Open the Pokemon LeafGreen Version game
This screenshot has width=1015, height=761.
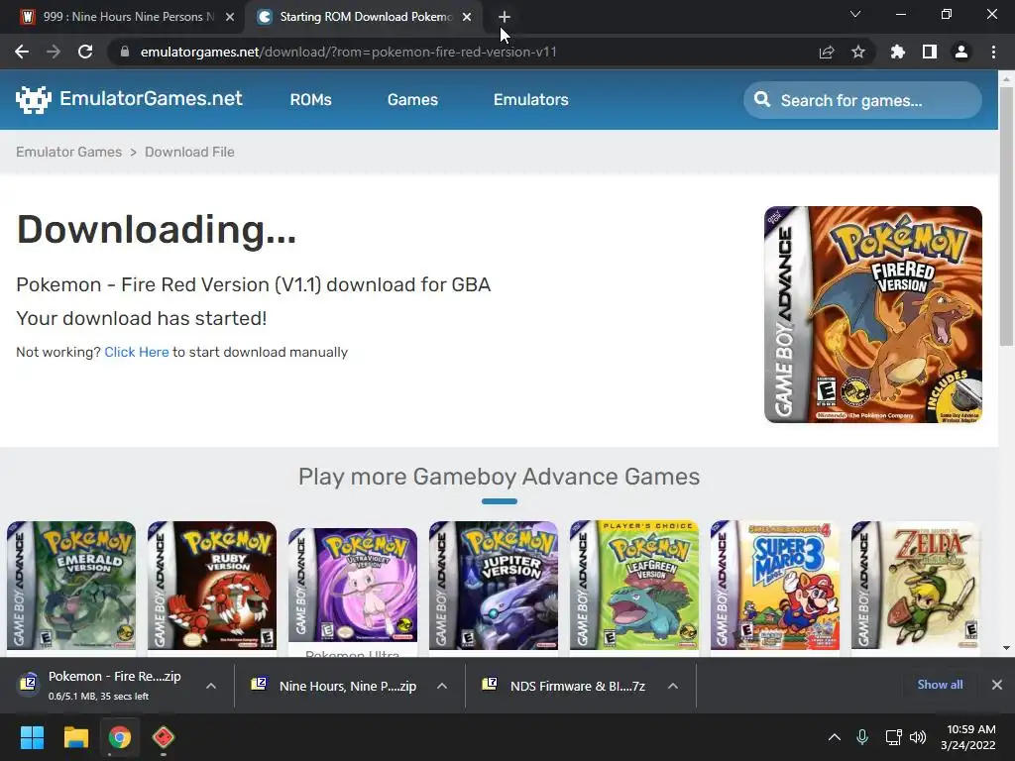point(634,586)
